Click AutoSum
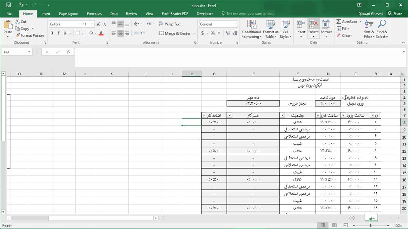Screen dimensions: 408x229 pyautogui.click(x=347, y=22)
